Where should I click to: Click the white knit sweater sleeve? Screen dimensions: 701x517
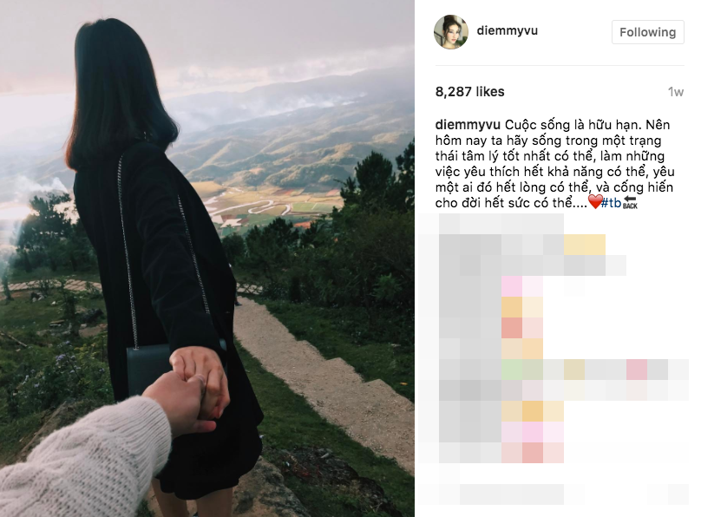click(82, 461)
